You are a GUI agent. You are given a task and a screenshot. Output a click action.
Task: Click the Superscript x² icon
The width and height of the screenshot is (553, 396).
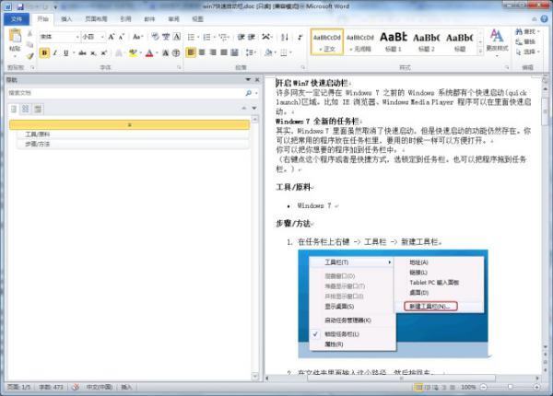(103, 52)
